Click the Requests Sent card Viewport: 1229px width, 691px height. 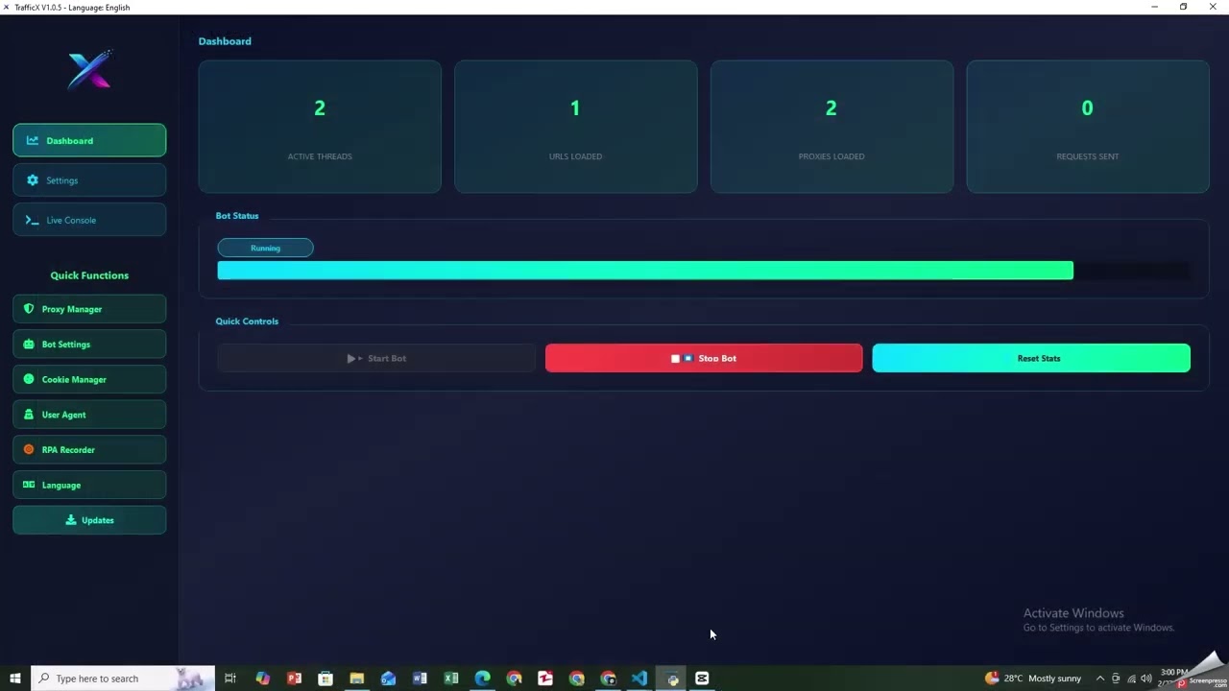(x=1088, y=127)
